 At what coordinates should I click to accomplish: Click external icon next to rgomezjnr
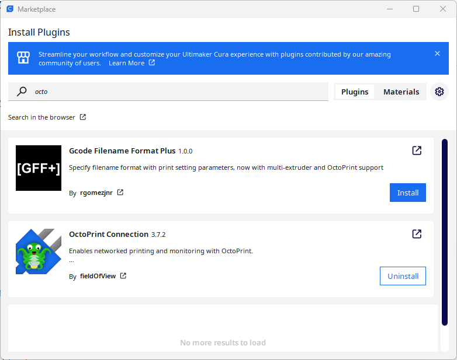click(120, 192)
